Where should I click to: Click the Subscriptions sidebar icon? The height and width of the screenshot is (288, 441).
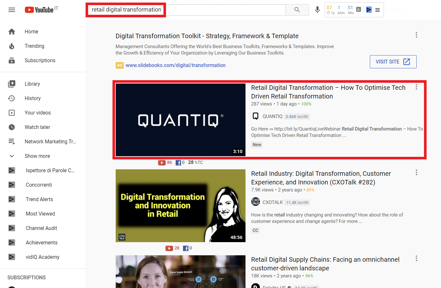(12, 60)
